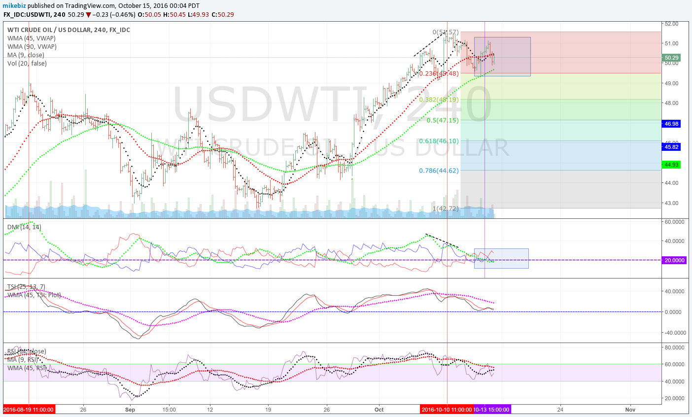Click the Sep label on time axis
The image size is (692, 417).
(130, 410)
